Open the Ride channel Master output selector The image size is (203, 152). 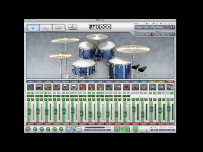click(100, 124)
